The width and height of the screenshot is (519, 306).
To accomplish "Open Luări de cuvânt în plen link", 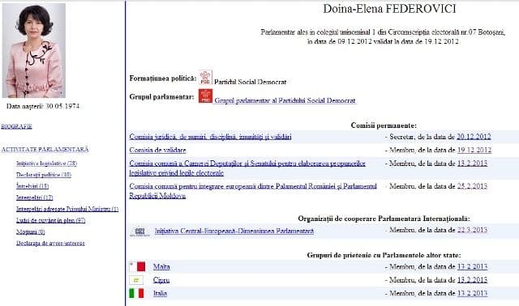I will 50,220.
